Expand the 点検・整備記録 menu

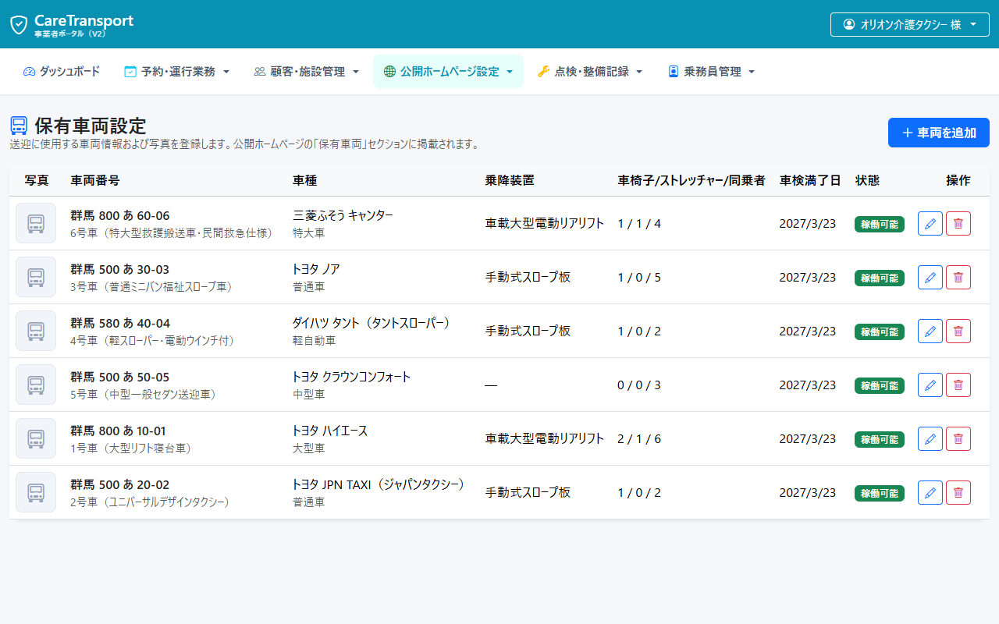click(x=590, y=72)
